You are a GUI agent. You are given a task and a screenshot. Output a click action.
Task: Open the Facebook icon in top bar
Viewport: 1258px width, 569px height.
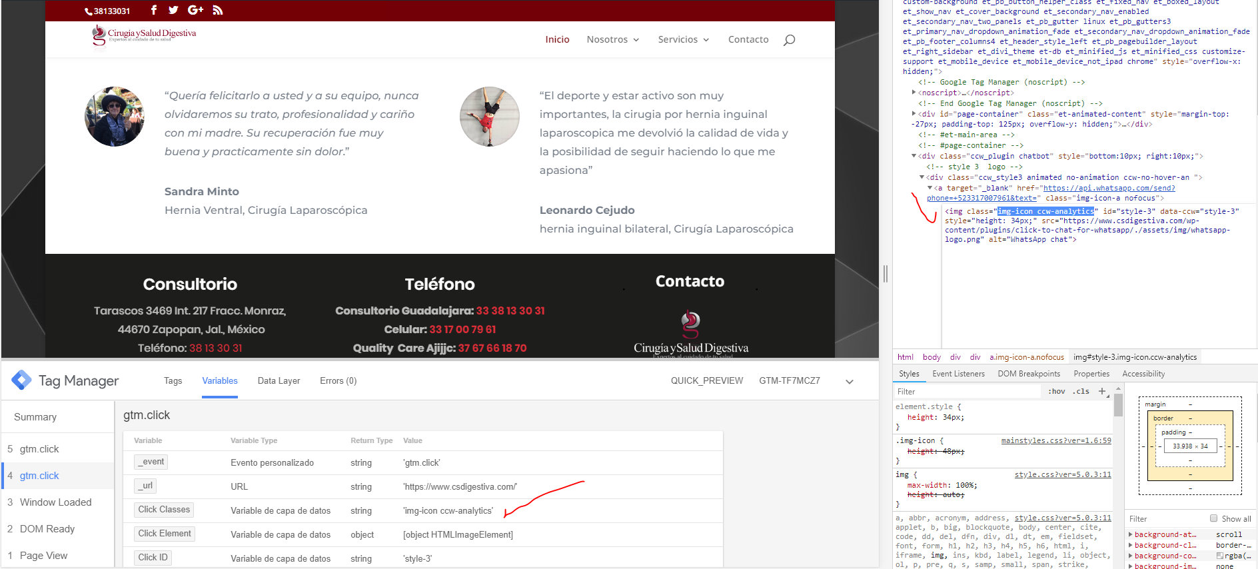coord(154,10)
